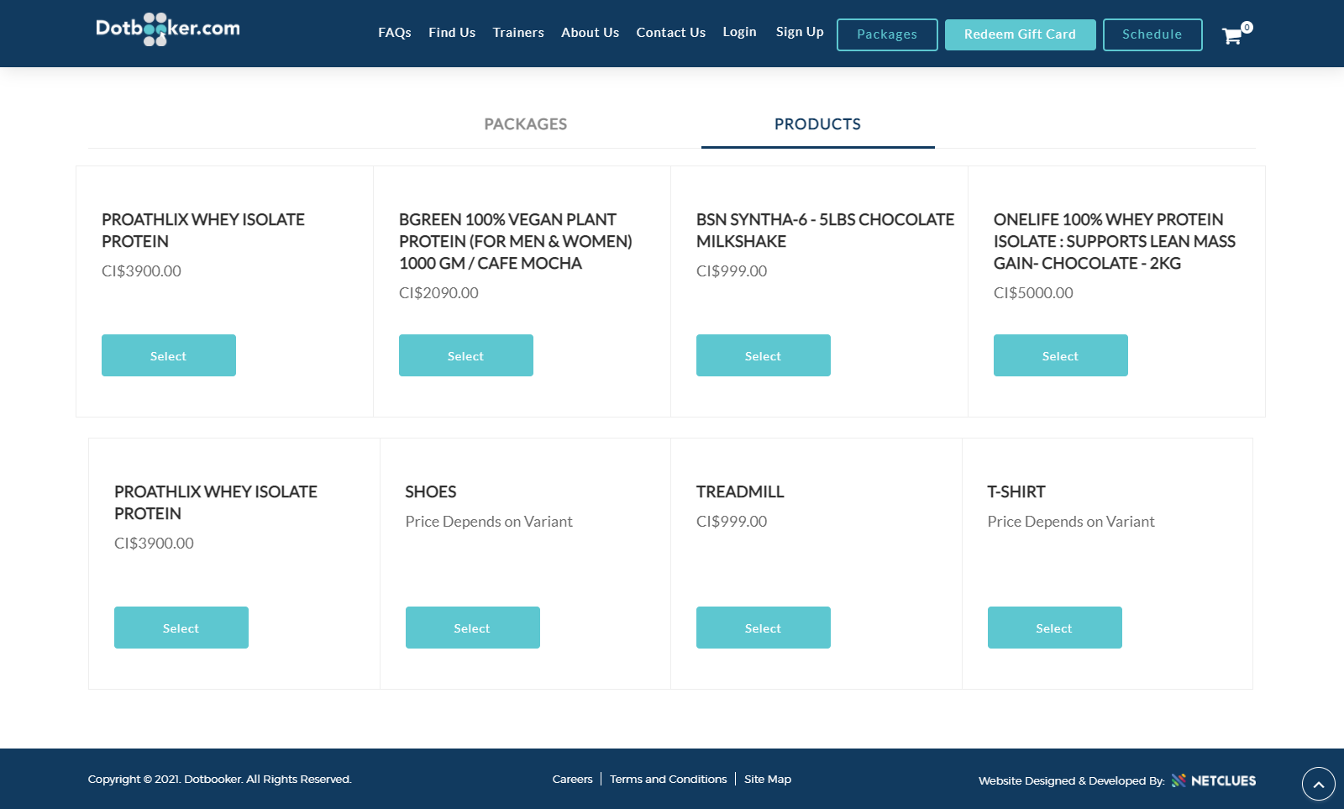
Task: Open Contact Us from the header
Action: point(671,33)
